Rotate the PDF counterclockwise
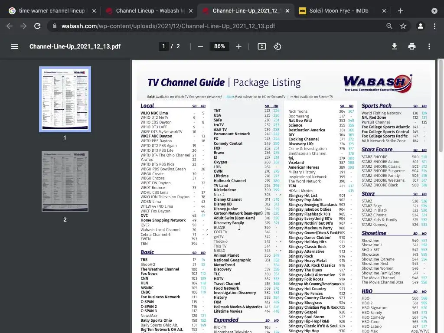 (x=277, y=46)
